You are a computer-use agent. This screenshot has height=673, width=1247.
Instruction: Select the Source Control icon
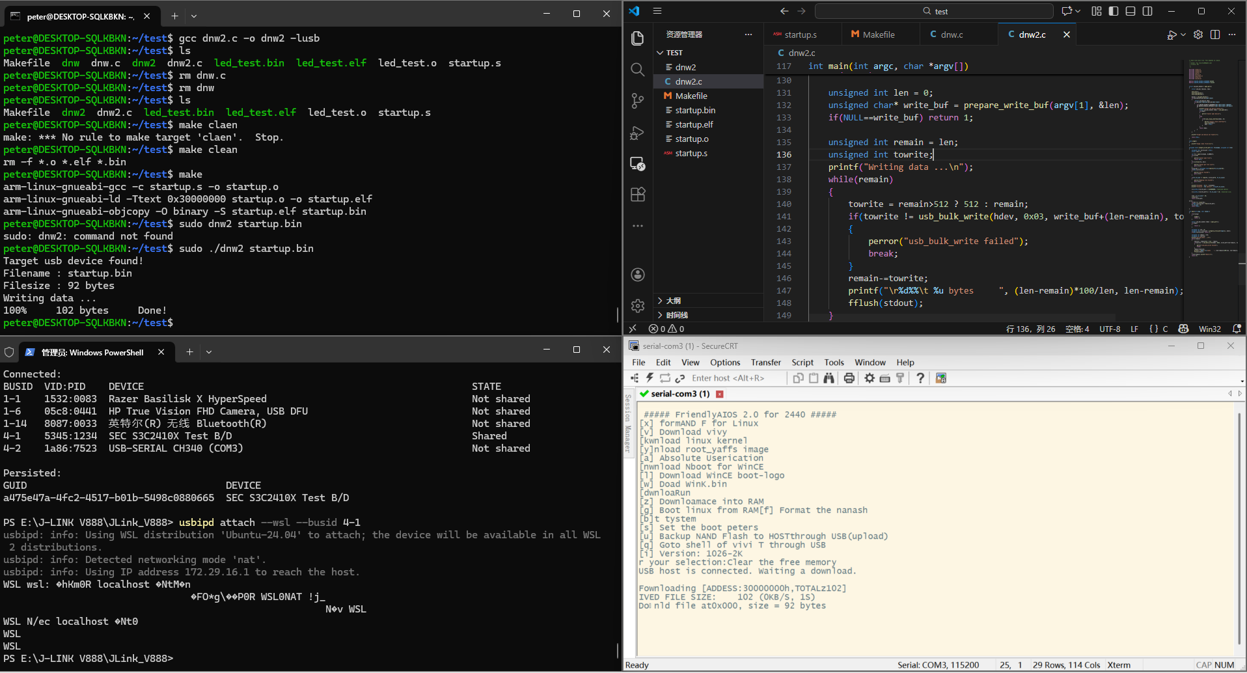pyautogui.click(x=637, y=101)
